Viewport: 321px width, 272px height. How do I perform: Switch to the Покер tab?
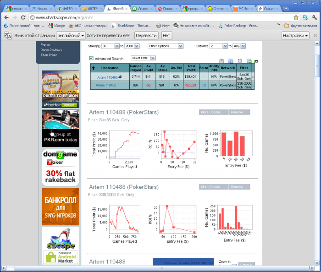tap(168, 9)
